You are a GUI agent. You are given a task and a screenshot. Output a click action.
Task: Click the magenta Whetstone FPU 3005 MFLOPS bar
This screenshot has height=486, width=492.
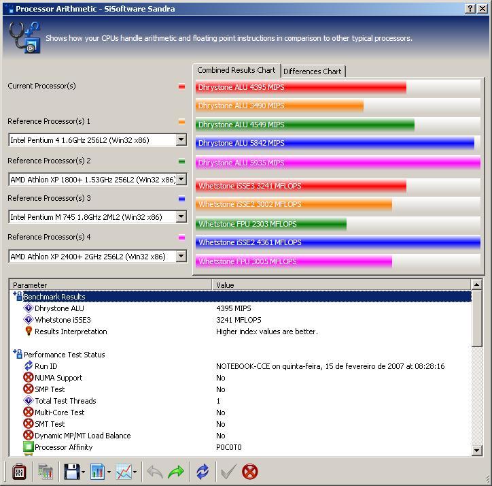(x=294, y=261)
